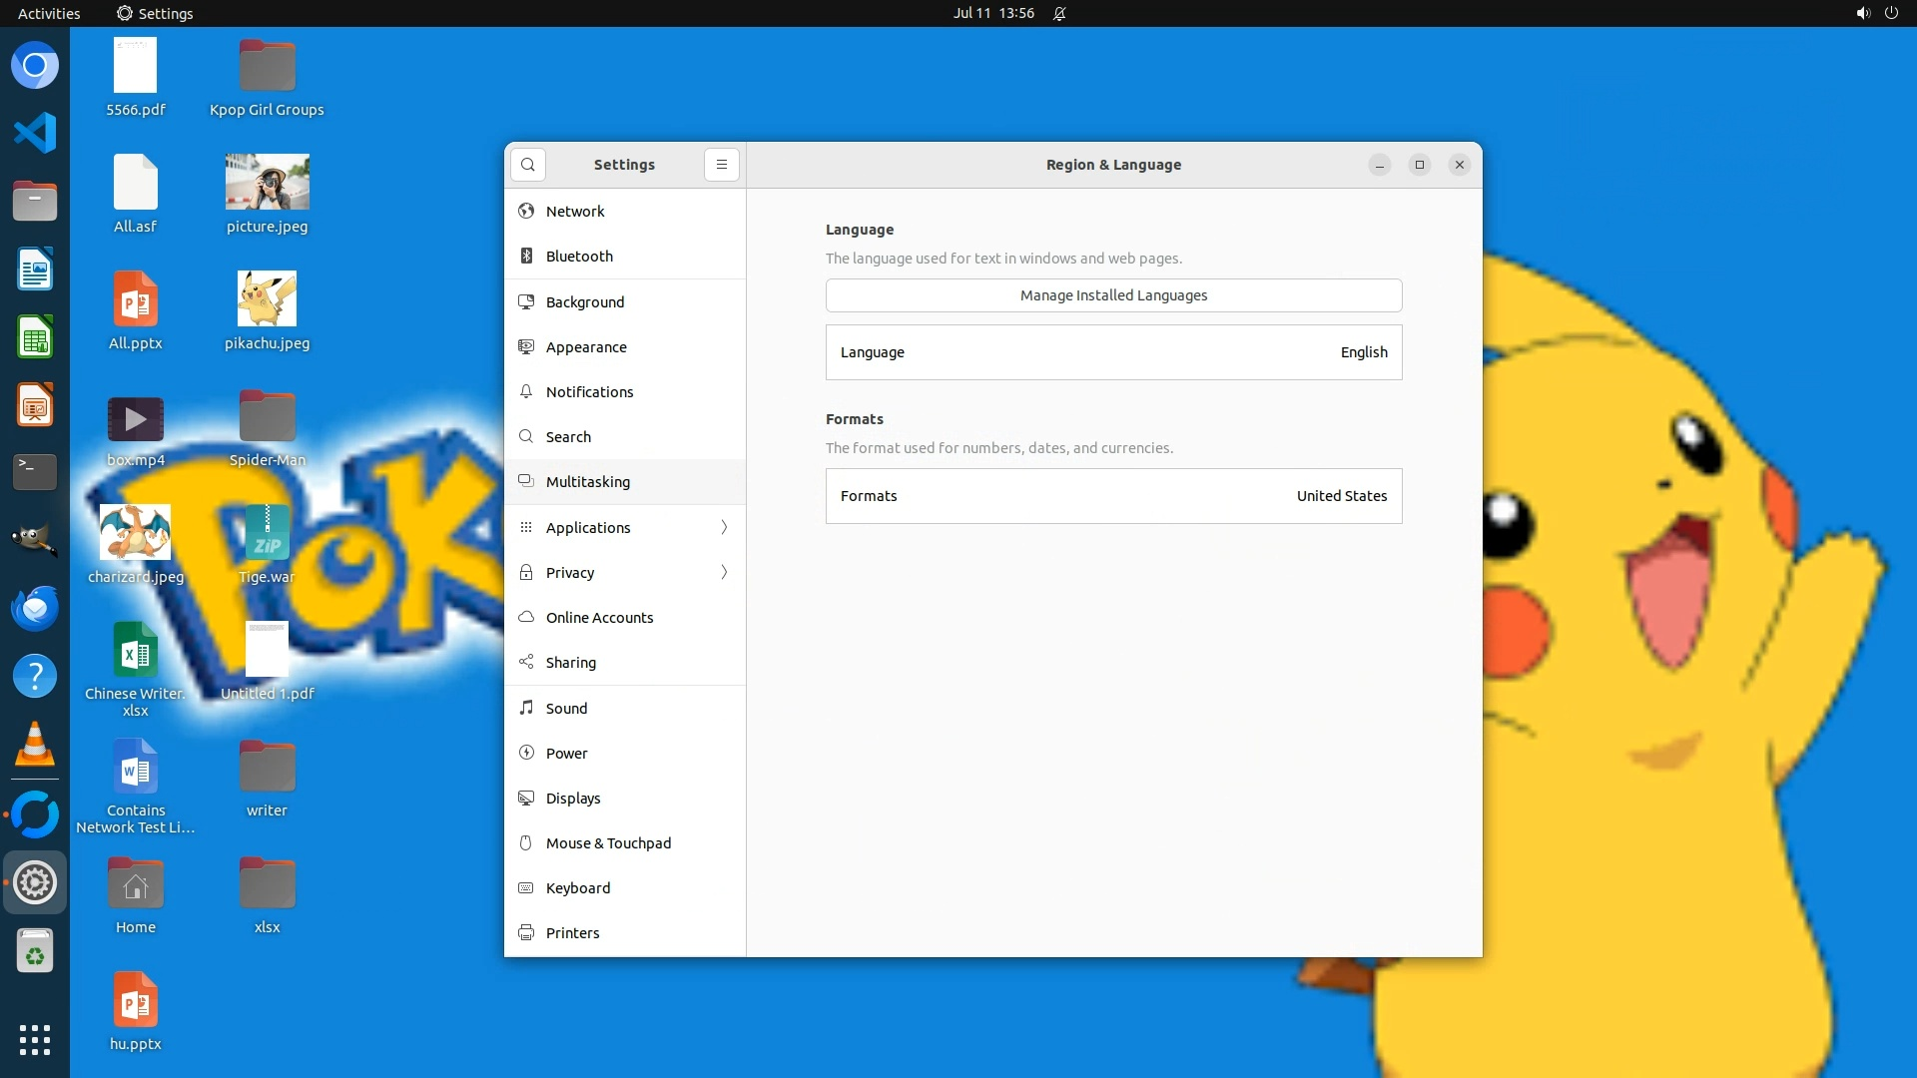Open the pikachu.jpeg desktop thumbnail
Image resolution: width=1917 pixels, height=1078 pixels.
[x=267, y=299]
